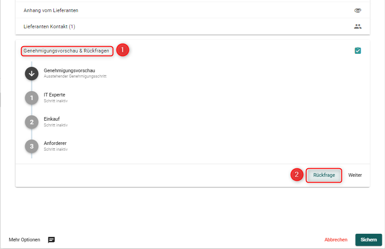This screenshot has width=385, height=249.
Task: Click the down-arrow Genehmigungsvorschau step icon
Action: coord(32,74)
